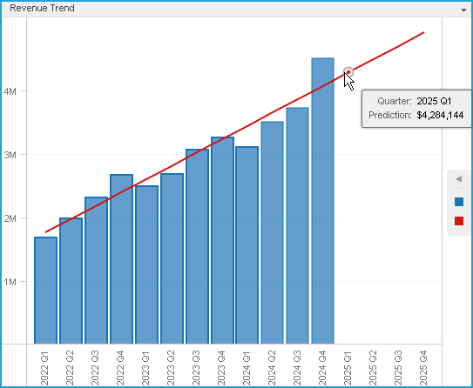Select the 2022 Q1 revenue bar
473x388 pixels.
click(45, 291)
